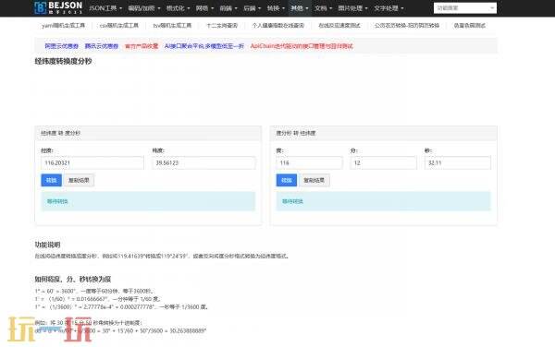This screenshot has height=347, width=555.
Task: Click the red promo link after 腾讯云优惠券
Action: [142, 46]
